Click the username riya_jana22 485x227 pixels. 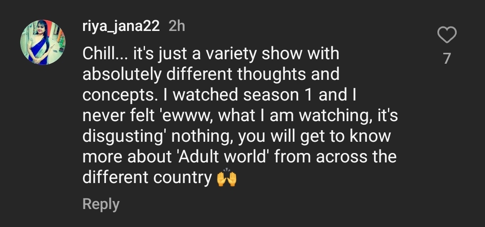click(x=121, y=26)
